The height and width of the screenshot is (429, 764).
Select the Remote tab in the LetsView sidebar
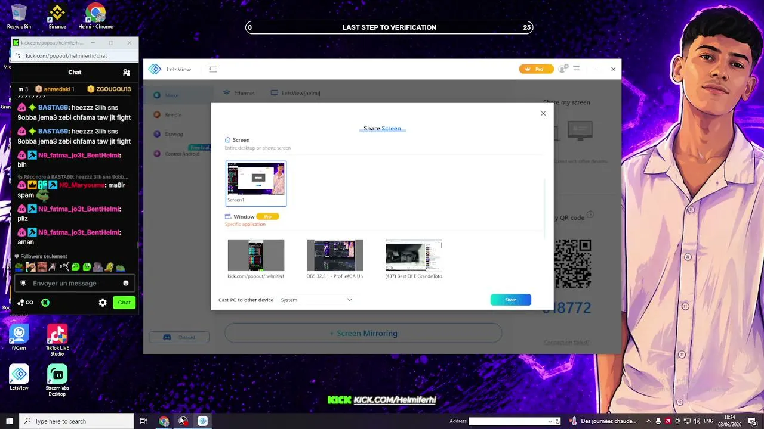(173, 114)
